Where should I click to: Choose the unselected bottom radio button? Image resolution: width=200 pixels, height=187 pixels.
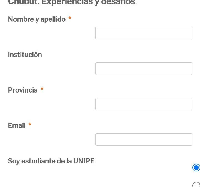[196, 185]
